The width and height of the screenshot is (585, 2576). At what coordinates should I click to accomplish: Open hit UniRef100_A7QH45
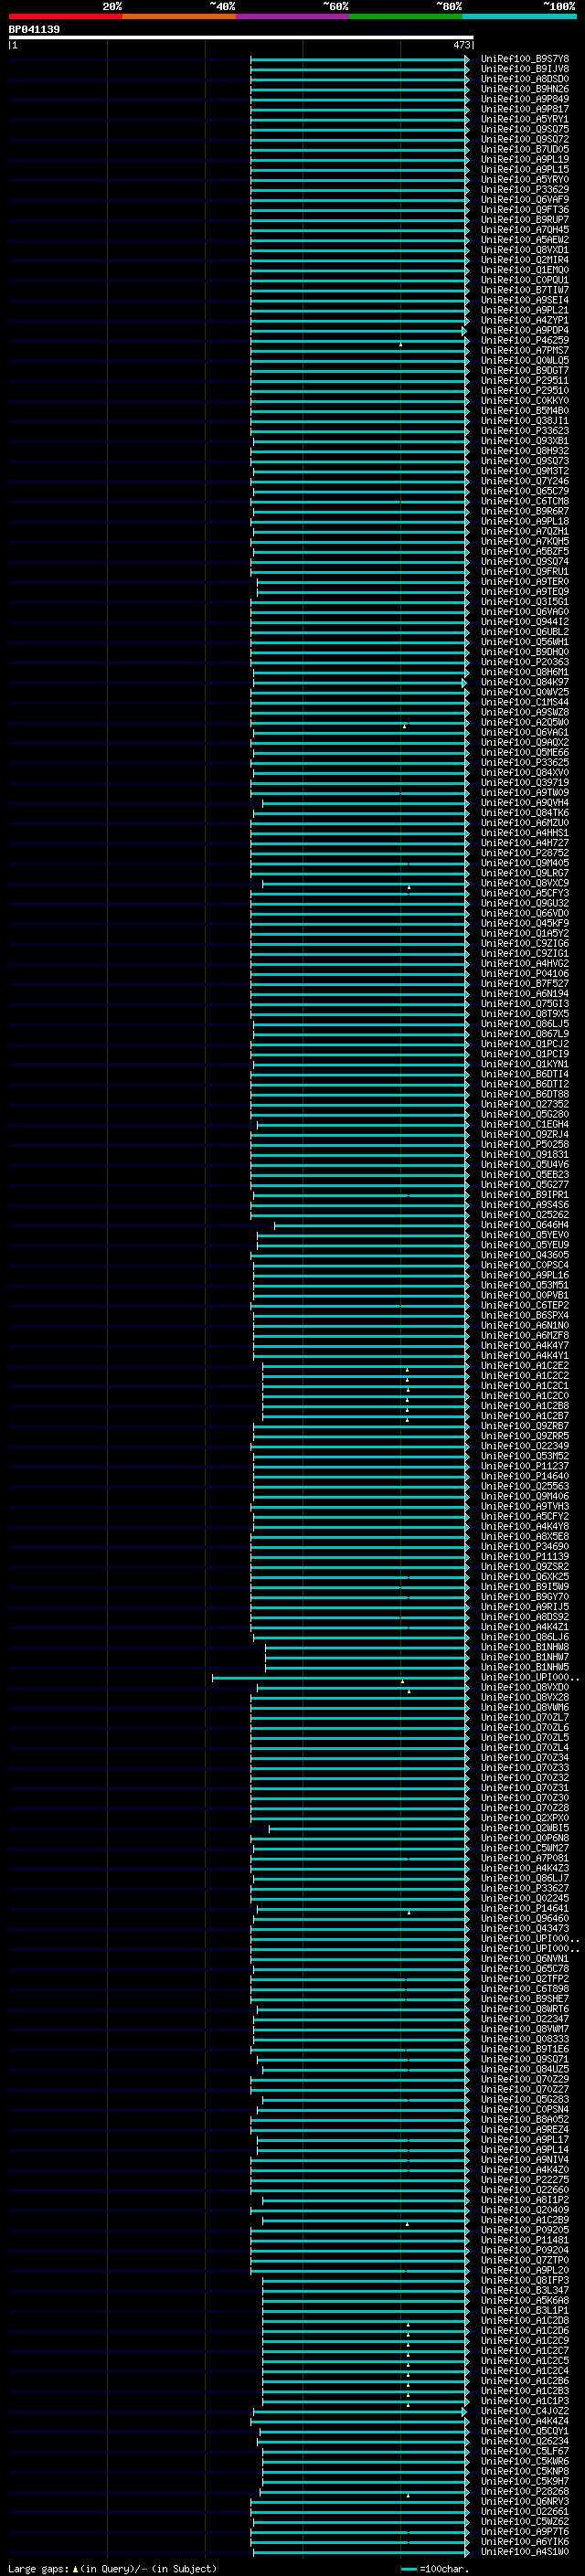524,230
